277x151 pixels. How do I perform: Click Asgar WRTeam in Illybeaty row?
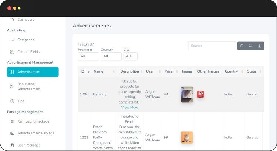click(x=152, y=94)
